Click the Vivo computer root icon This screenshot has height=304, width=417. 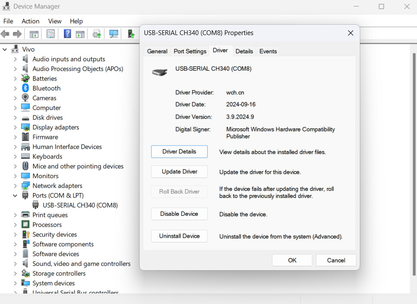pos(15,49)
